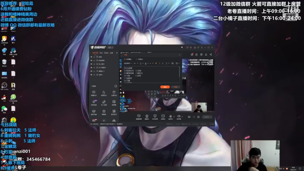This screenshot has height=171, width=304.
Task: Add screen capture source from bottom bar
Action: (x=139, y=117)
